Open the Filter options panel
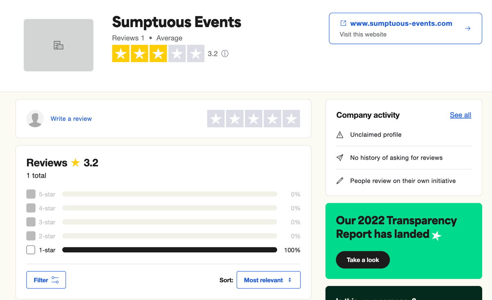The image size is (492, 300). [x=46, y=279]
